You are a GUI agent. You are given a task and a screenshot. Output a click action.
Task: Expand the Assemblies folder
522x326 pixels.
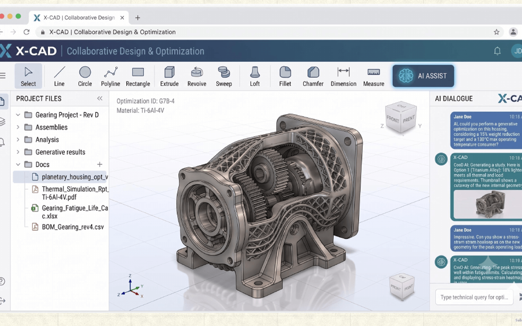18,127
